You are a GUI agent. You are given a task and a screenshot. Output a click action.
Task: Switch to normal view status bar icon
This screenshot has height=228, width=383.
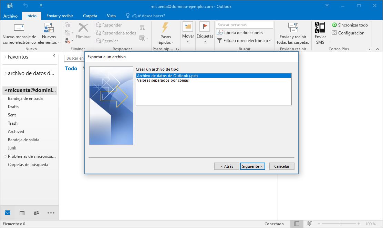coord(297,224)
